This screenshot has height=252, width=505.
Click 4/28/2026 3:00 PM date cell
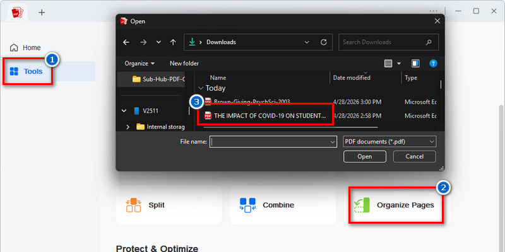(x=357, y=102)
